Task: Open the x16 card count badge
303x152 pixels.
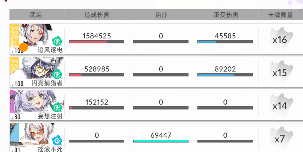Action: coord(281,39)
